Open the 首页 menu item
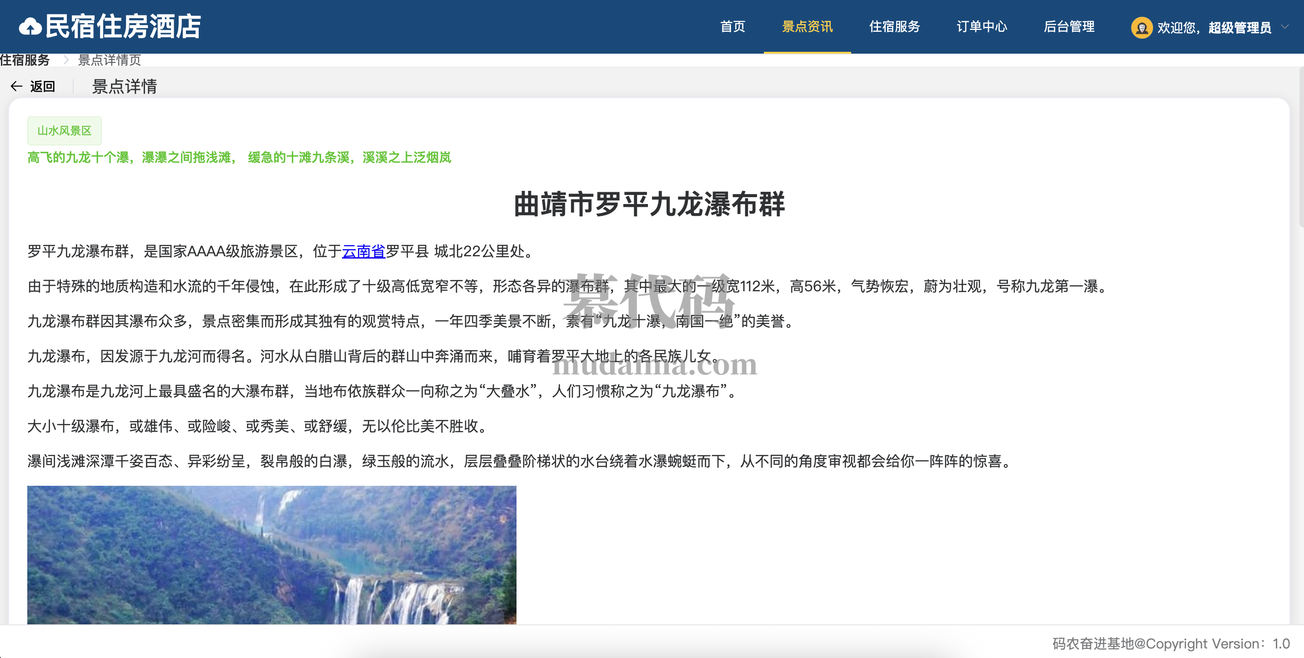Viewport: 1304px width, 658px height. pyautogui.click(x=732, y=27)
